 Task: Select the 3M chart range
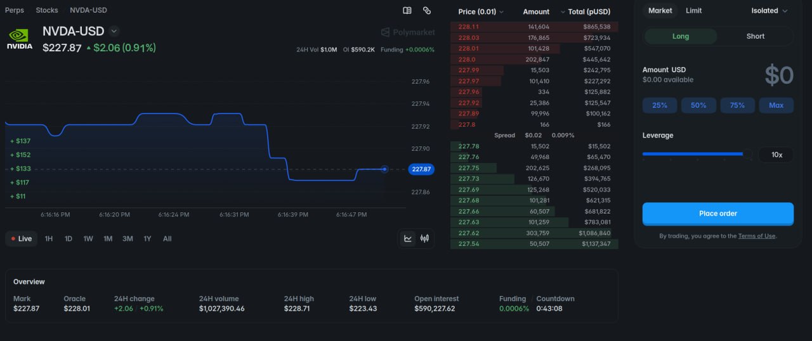coord(128,239)
